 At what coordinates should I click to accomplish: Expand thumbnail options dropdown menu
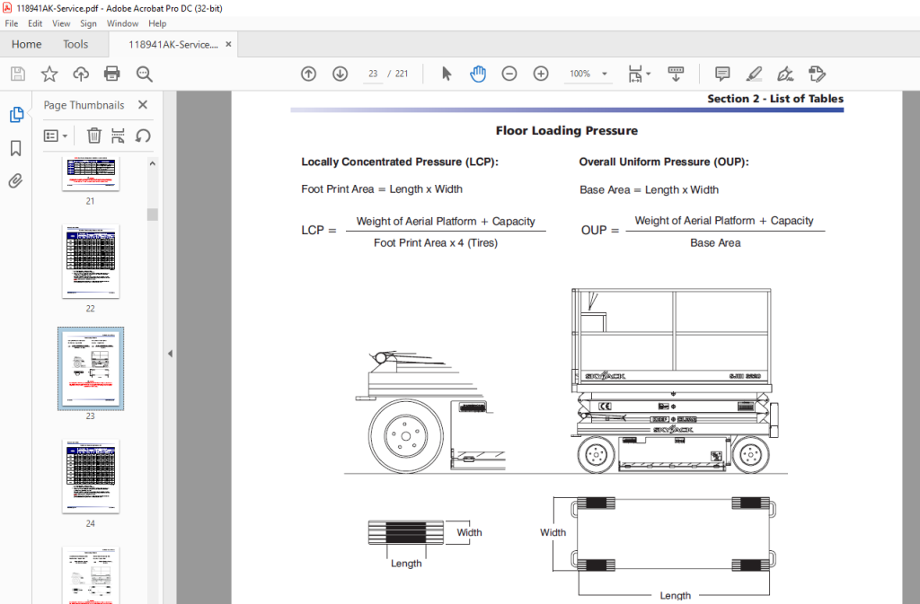click(56, 136)
